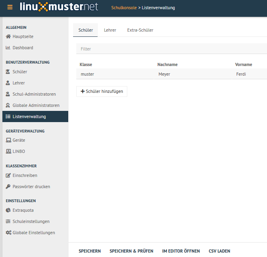The width and height of the screenshot is (267, 257).
Task: Click the LINBO monitor icon
Action: 8,151
